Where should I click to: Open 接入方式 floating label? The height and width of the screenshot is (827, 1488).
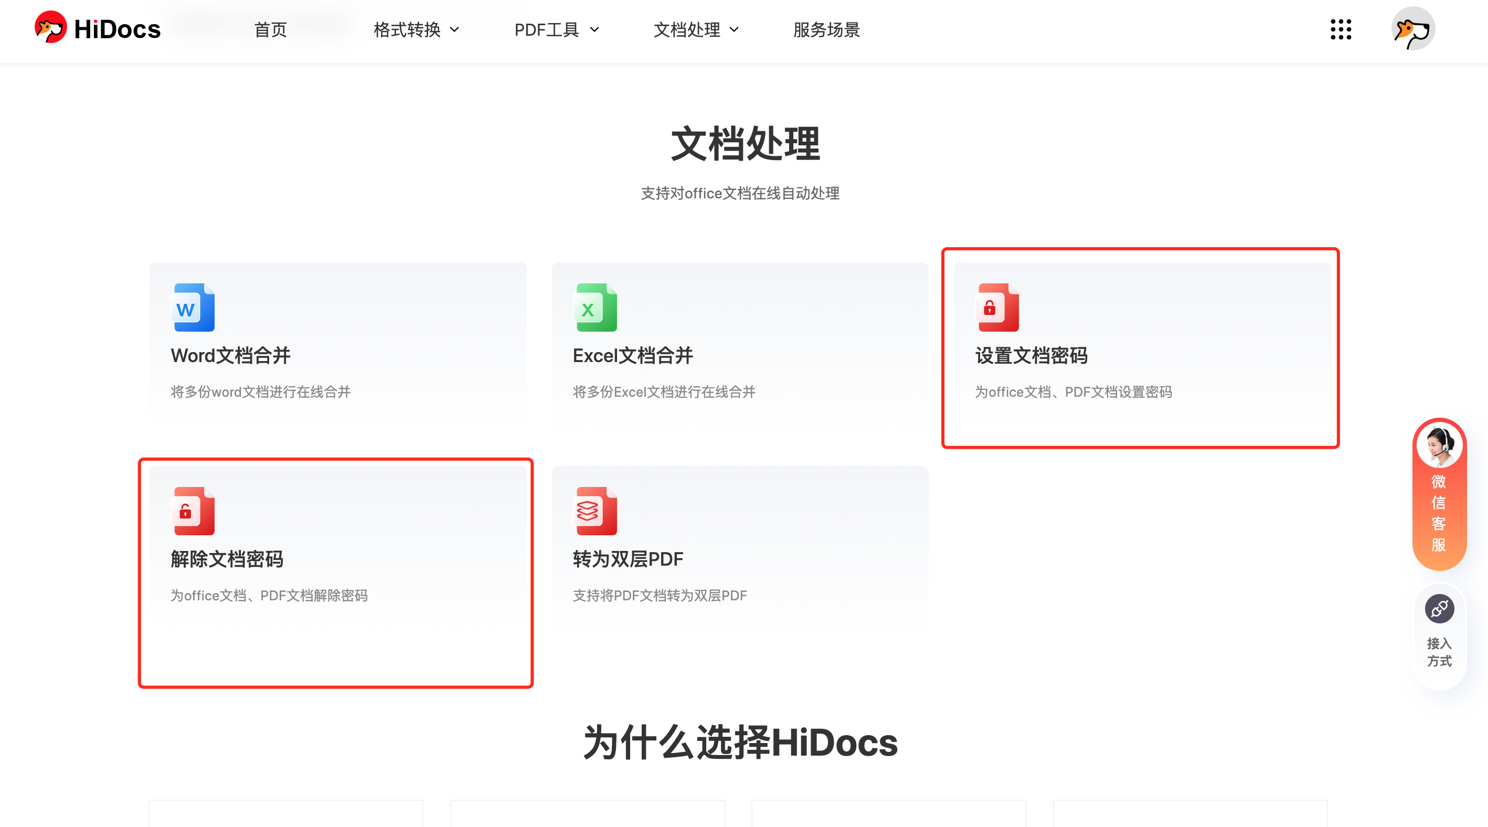coord(1439,652)
